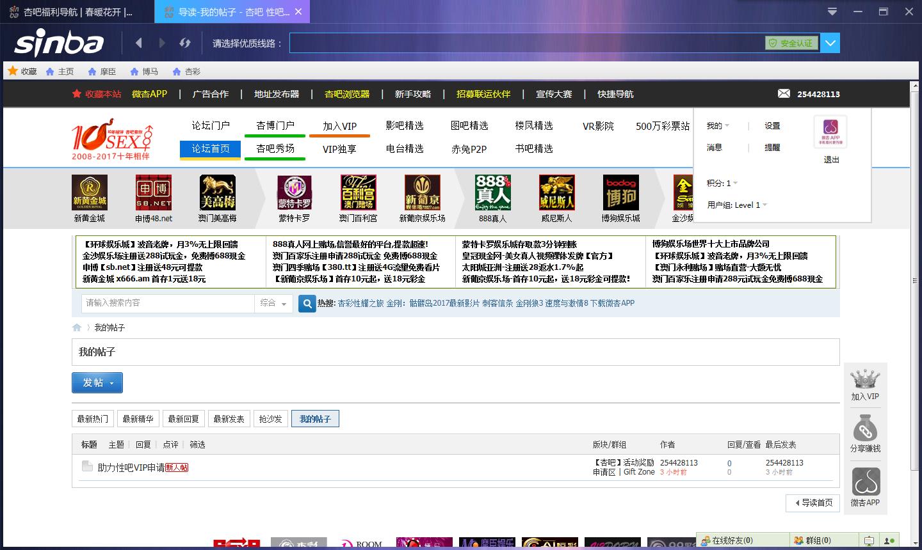Click the envelope message icon
The width and height of the screenshot is (922, 550).
tap(784, 93)
